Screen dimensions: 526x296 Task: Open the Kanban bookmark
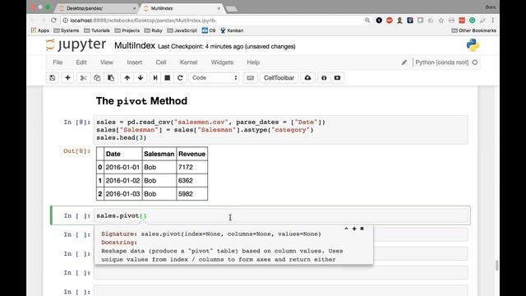[x=232, y=30]
